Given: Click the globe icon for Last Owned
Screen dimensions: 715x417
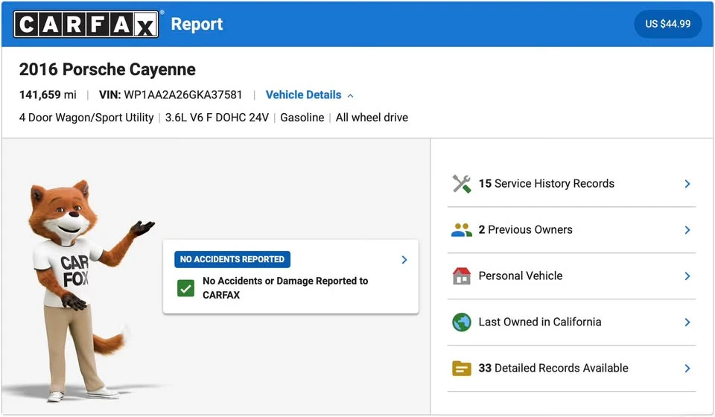Looking at the screenshot, I should pyautogui.click(x=462, y=322).
